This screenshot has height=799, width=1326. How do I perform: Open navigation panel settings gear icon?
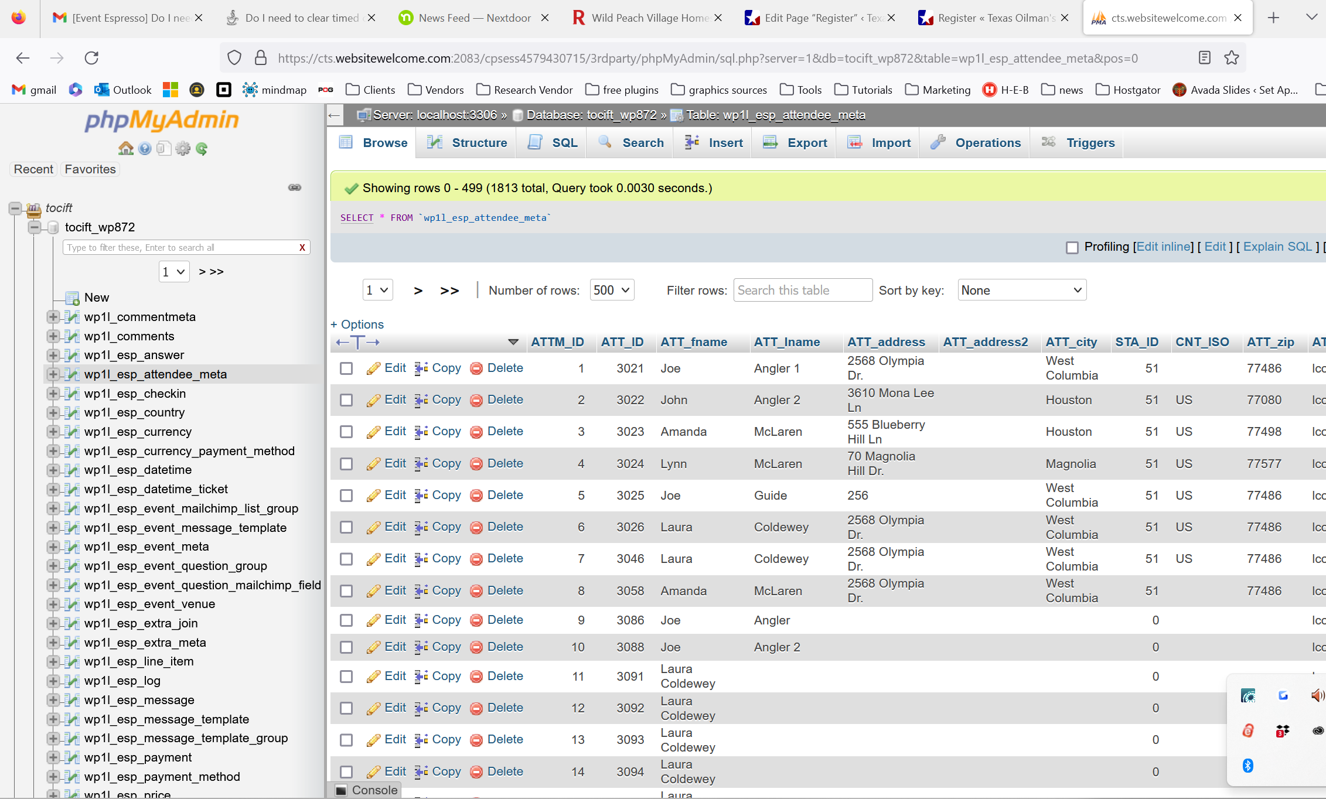(x=183, y=148)
